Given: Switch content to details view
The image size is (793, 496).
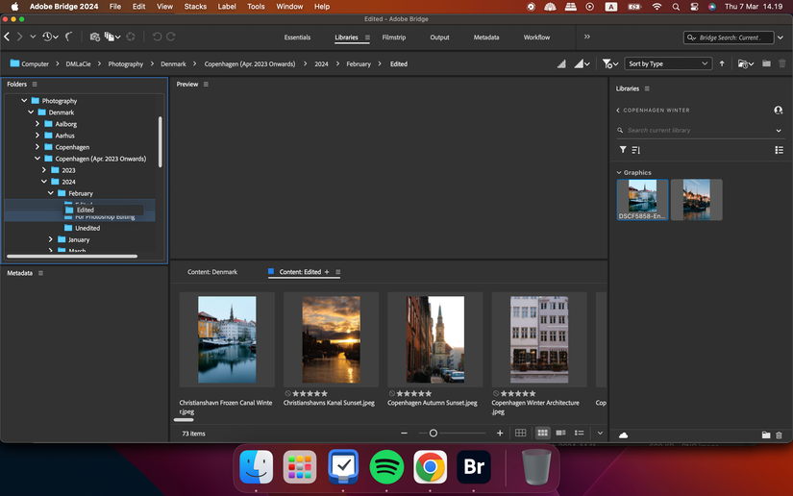Looking at the screenshot, I should click(x=560, y=434).
